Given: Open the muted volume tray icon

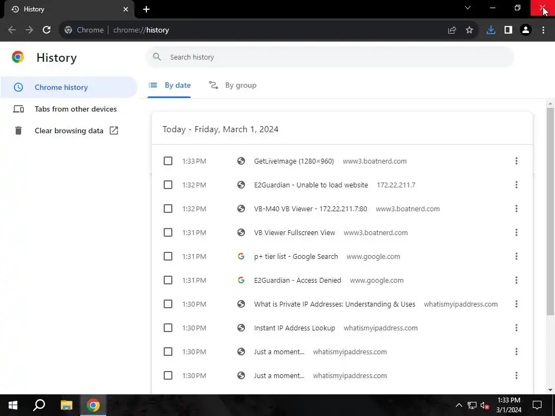Looking at the screenshot, I should click(485, 405).
